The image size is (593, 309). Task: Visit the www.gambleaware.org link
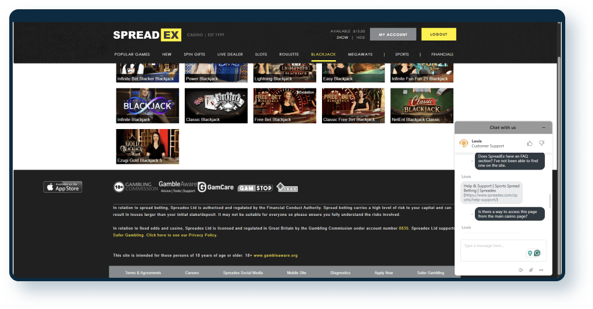pos(275,255)
